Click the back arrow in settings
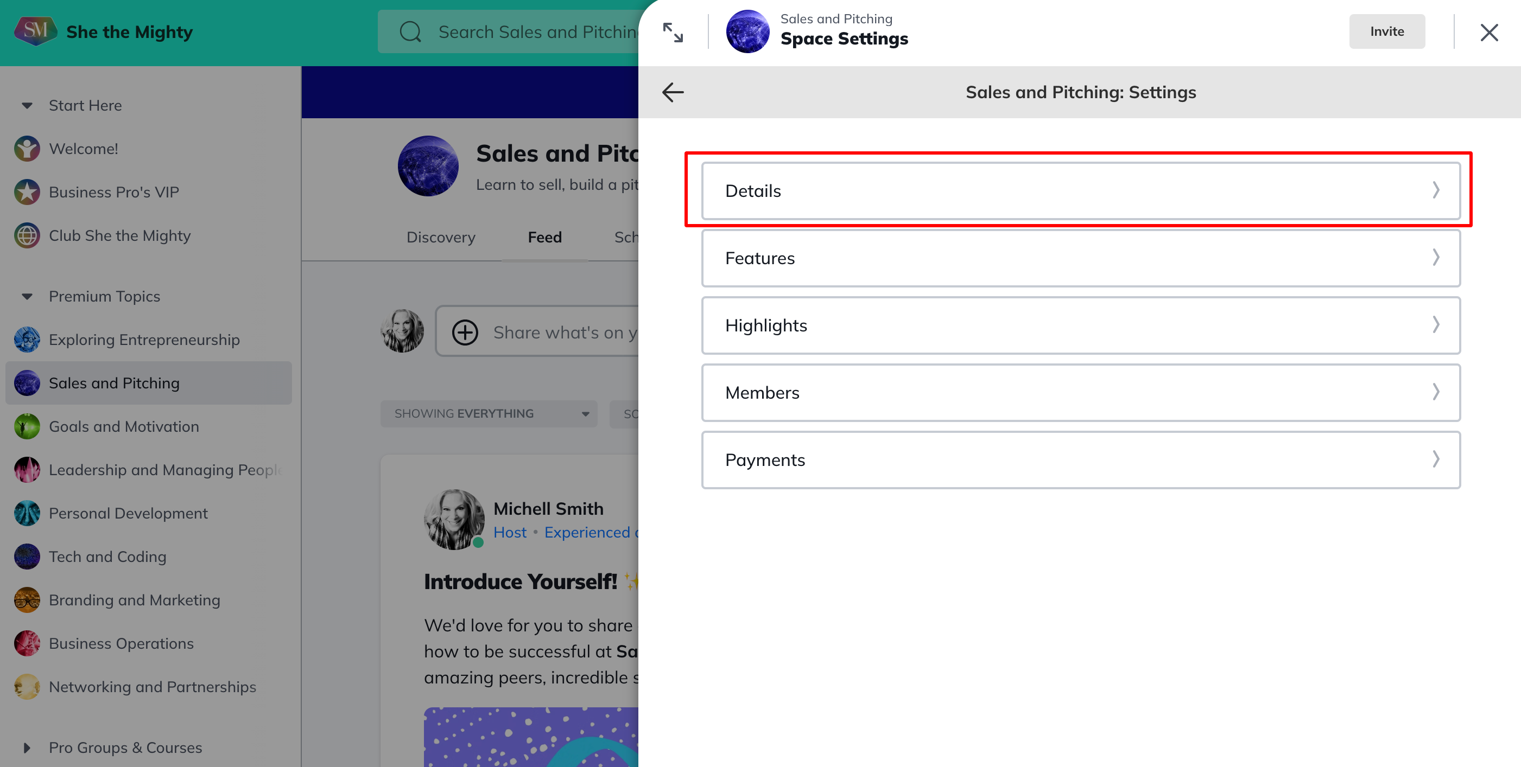 (x=673, y=92)
